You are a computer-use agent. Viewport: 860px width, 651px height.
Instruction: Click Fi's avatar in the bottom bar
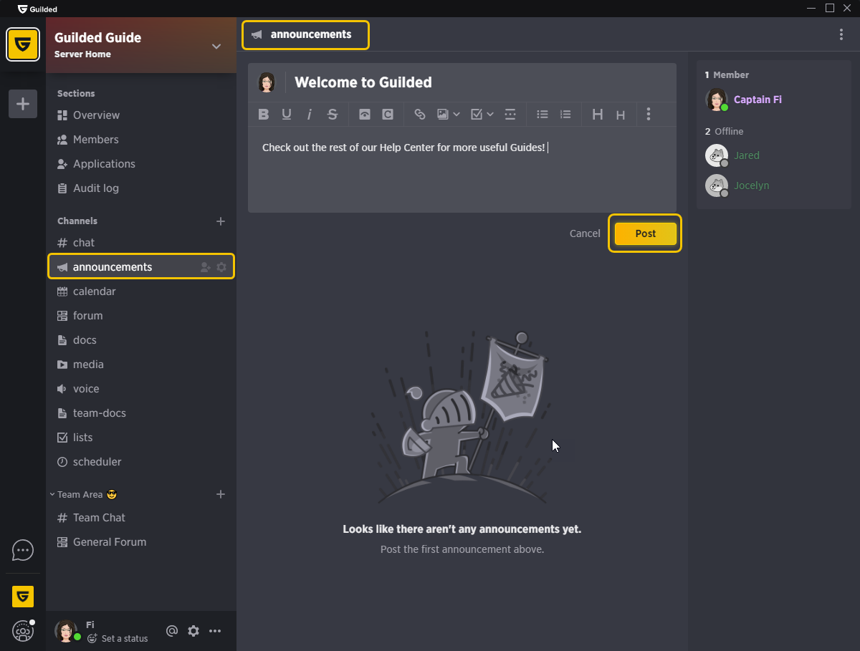(66, 631)
